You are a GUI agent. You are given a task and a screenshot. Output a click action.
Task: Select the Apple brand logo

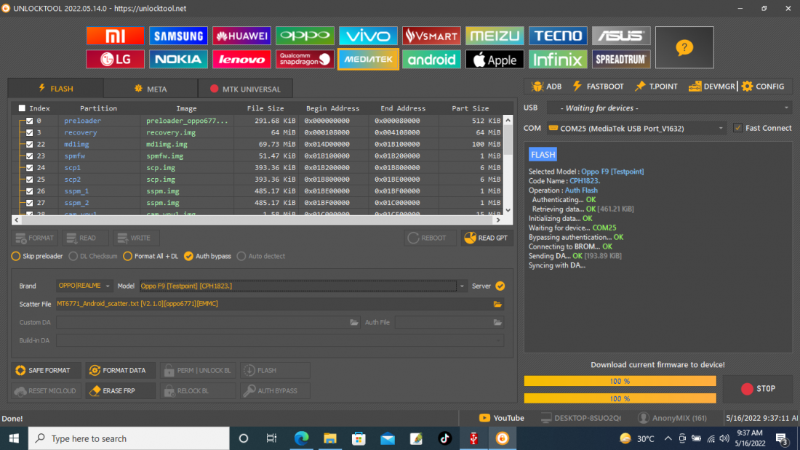click(x=495, y=59)
